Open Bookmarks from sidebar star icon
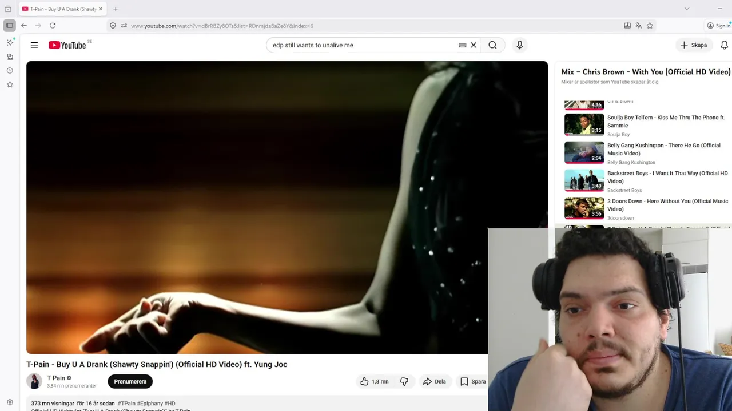This screenshot has width=732, height=411. click(10, 84)
